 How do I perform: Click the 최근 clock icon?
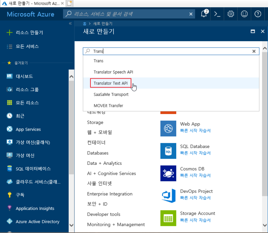(10, 116)
